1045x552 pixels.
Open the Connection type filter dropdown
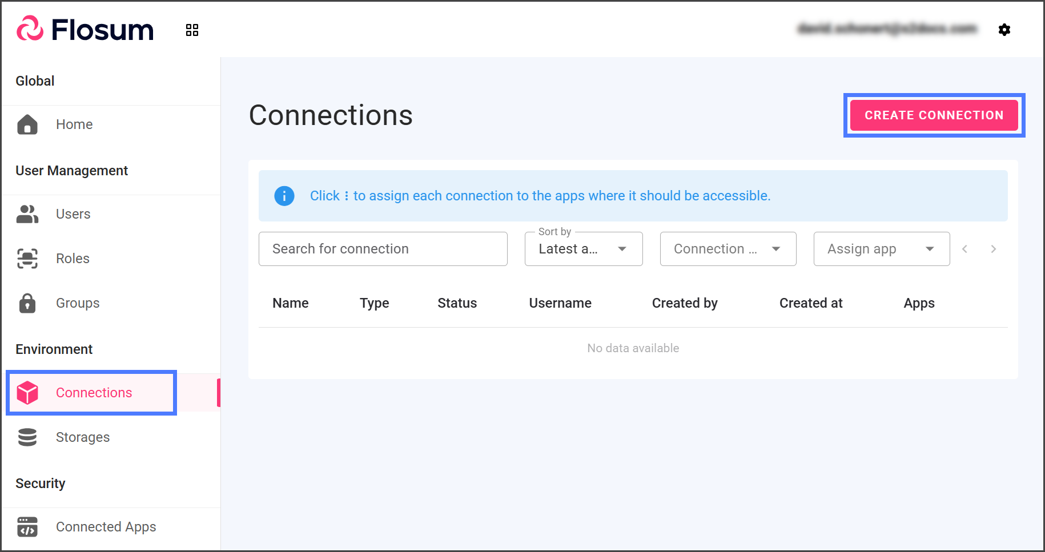tap(728, 249)
